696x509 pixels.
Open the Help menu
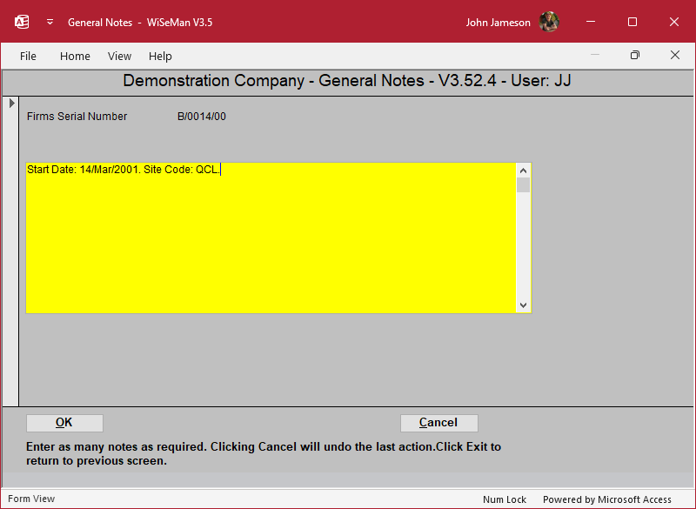point(160,56)
